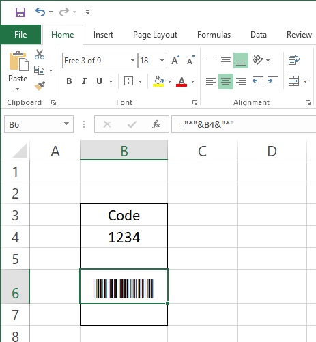Open Merge & Center dropdown arrow
The width and height of the screenshot is (316, 342).
click(x=305, y=81)
